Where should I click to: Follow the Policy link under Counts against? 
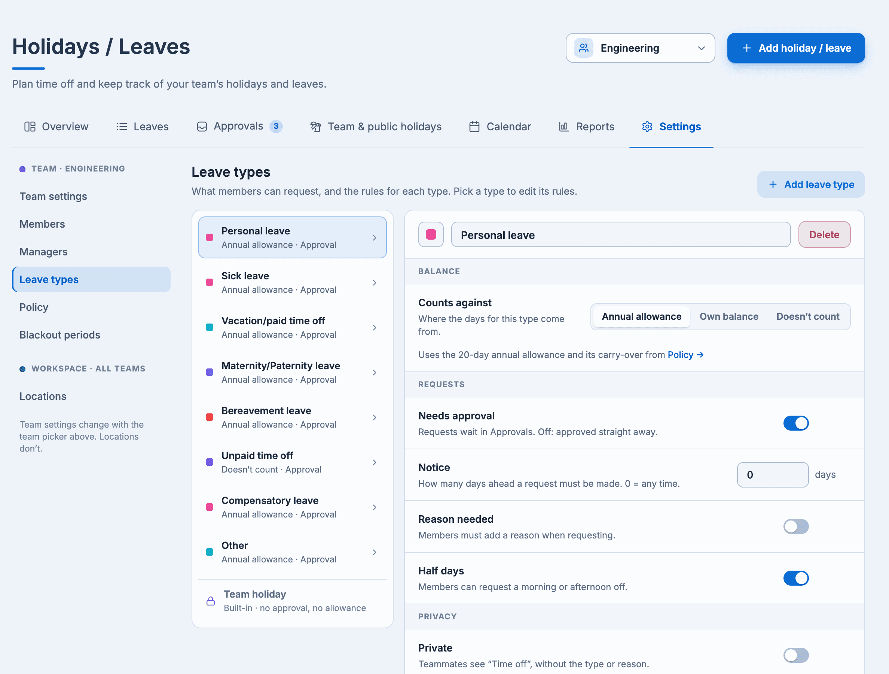point(685,355)
